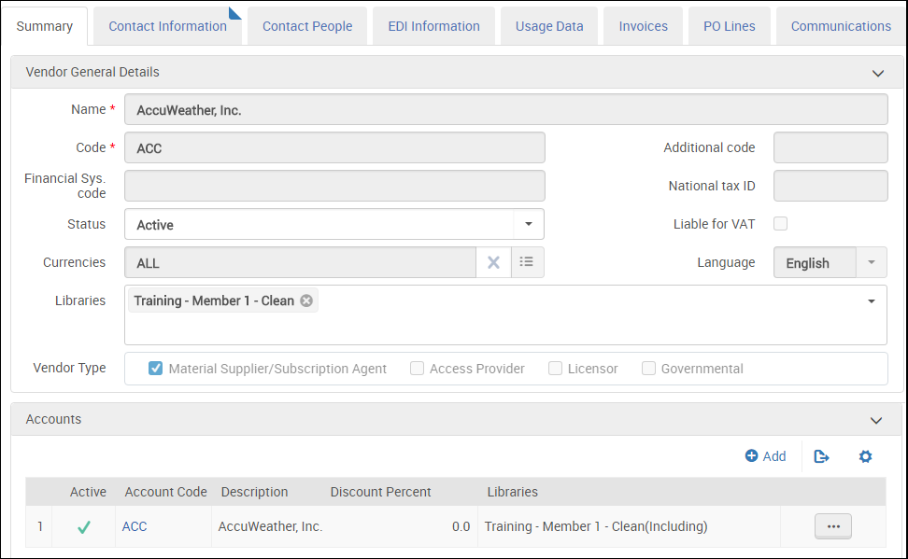Clear the Currencies field with the X icon
Screen dimensions: 908x559
(493, 263)
